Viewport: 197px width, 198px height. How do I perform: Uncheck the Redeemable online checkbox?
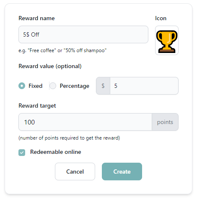pyautogui.click(x=22, y=153)
